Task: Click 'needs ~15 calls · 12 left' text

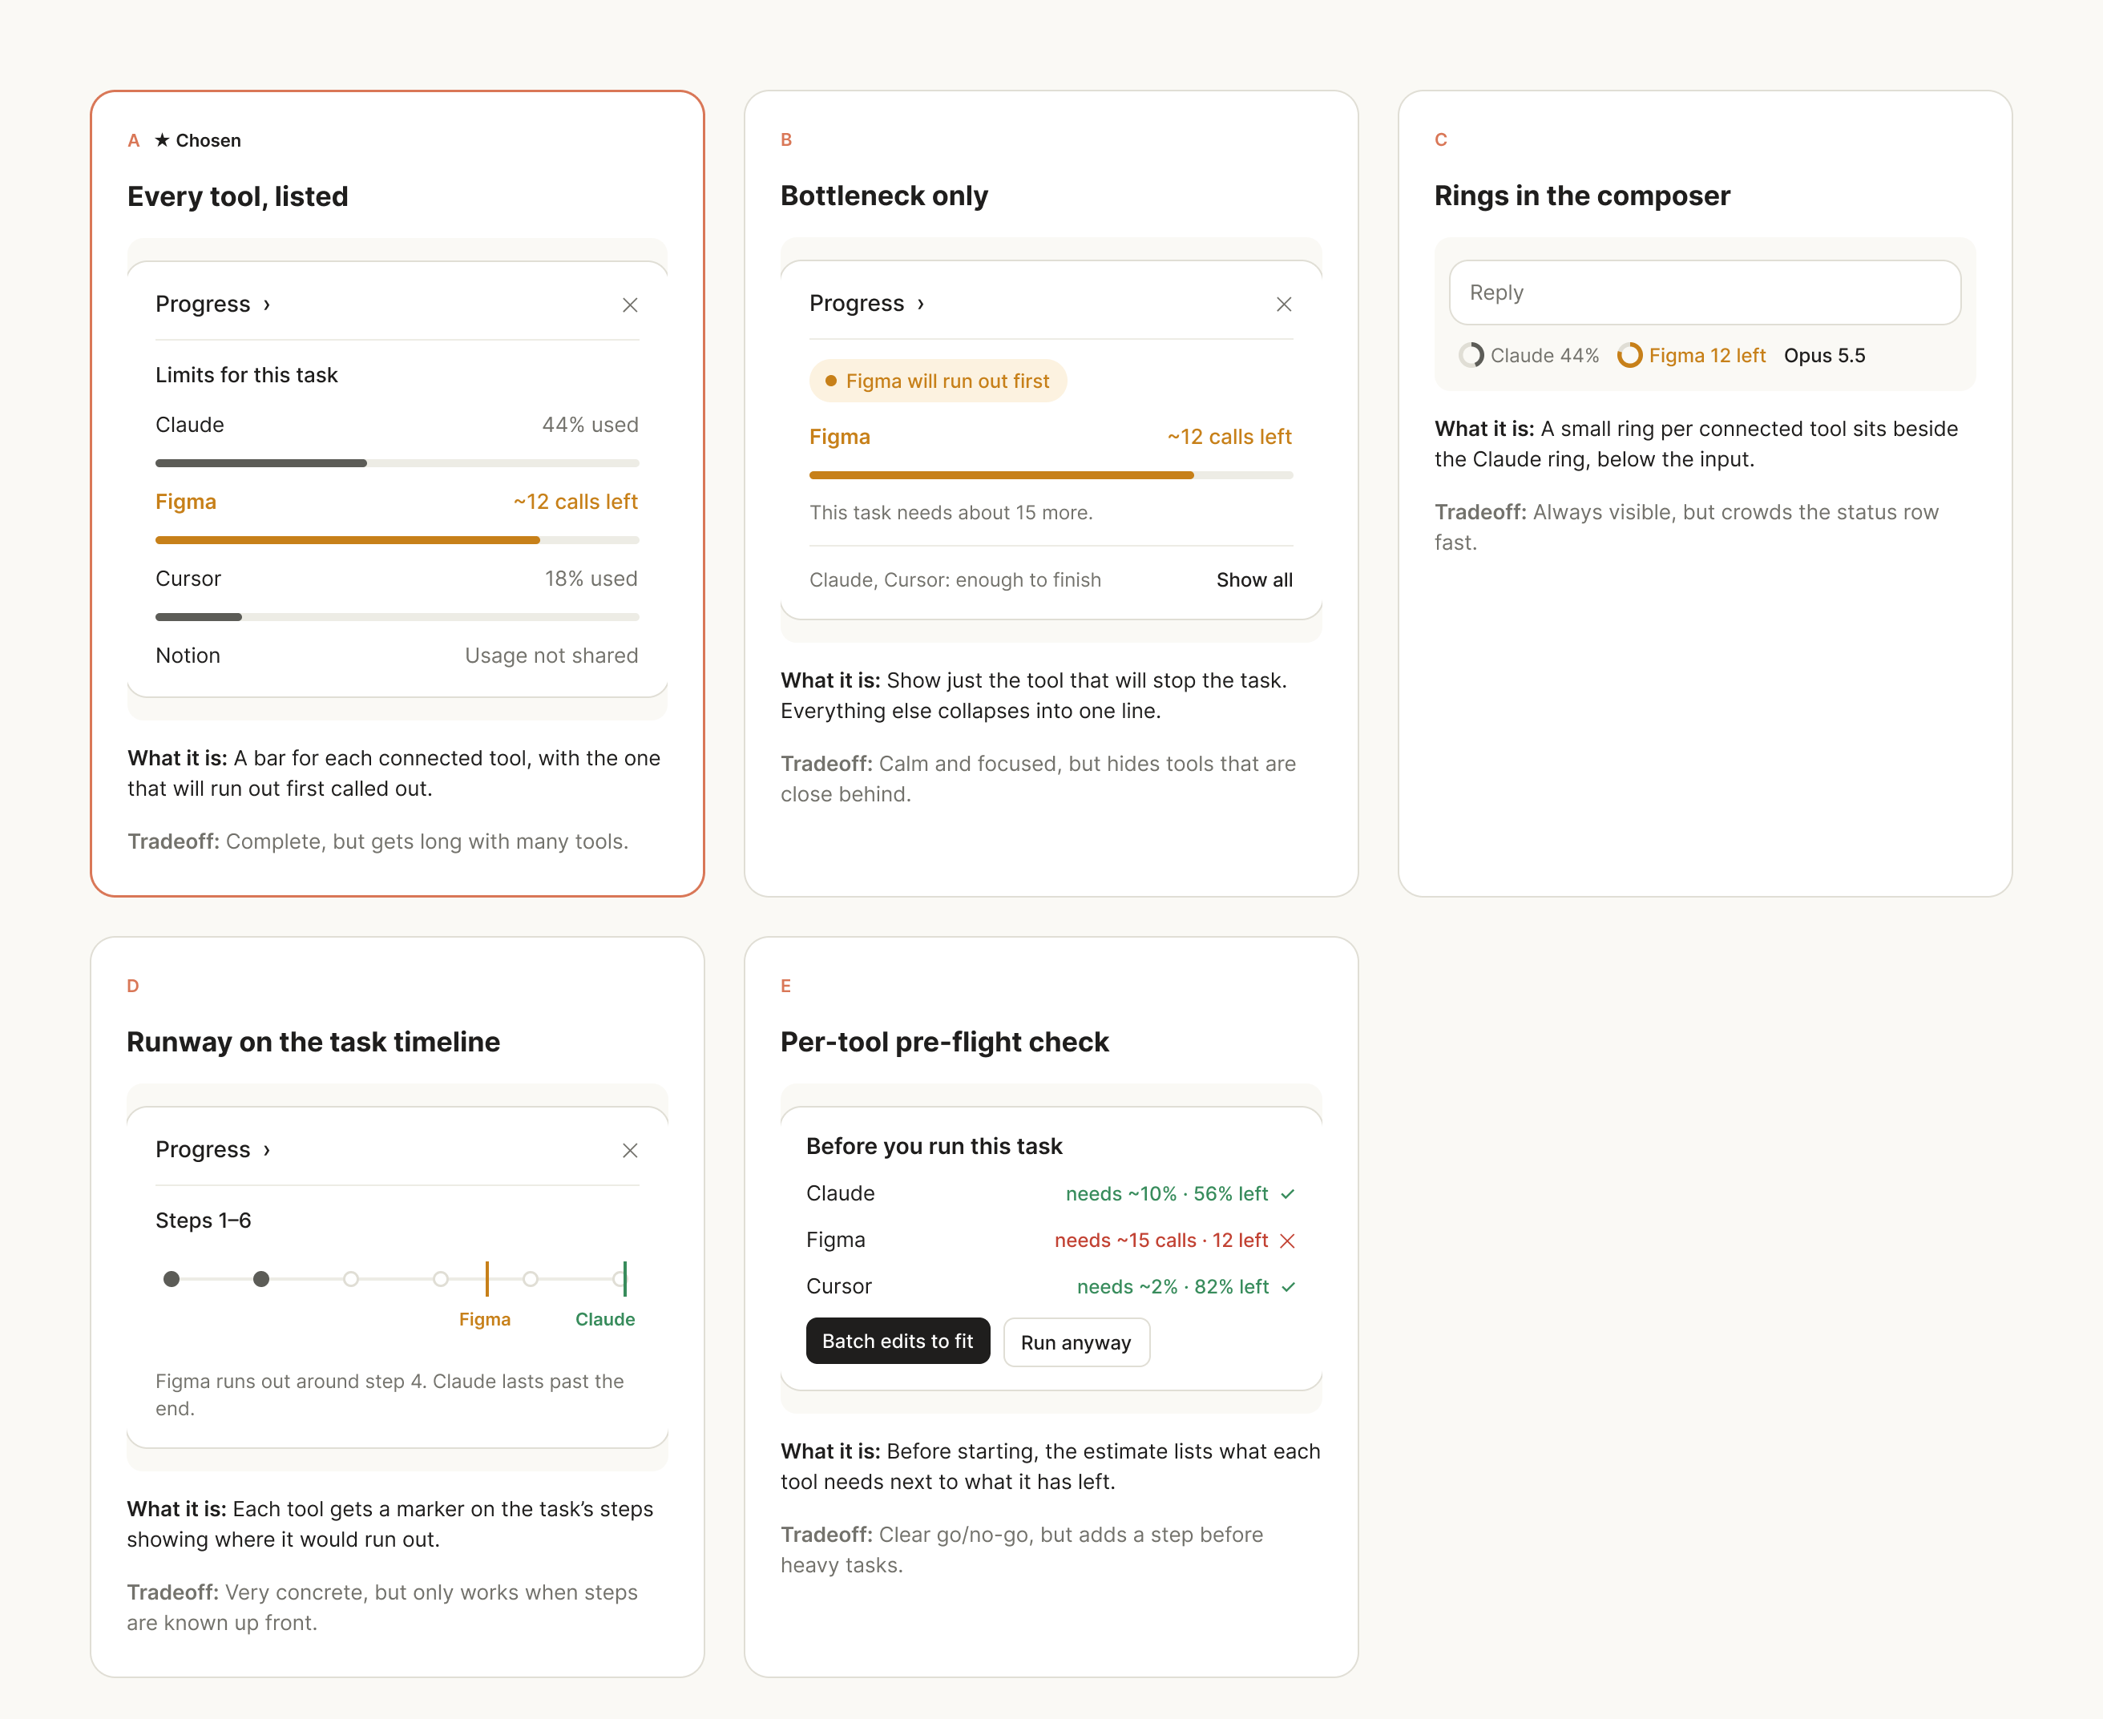Action: click(x=1161, y=1241)
